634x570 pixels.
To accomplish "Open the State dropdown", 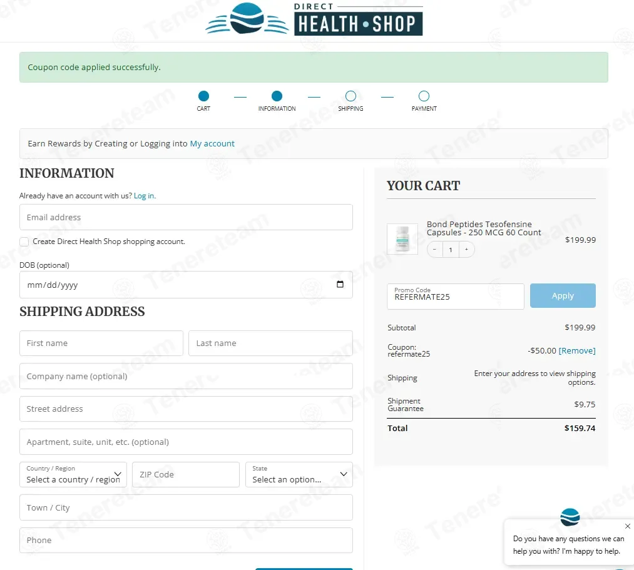I will (299, 475).
